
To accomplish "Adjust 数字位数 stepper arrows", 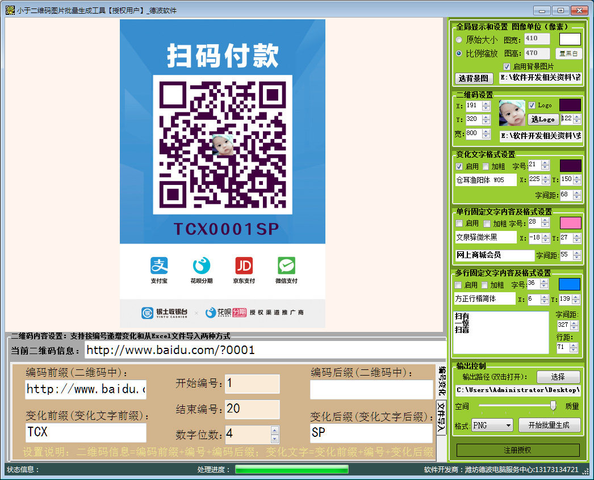I will coord(275,435).
